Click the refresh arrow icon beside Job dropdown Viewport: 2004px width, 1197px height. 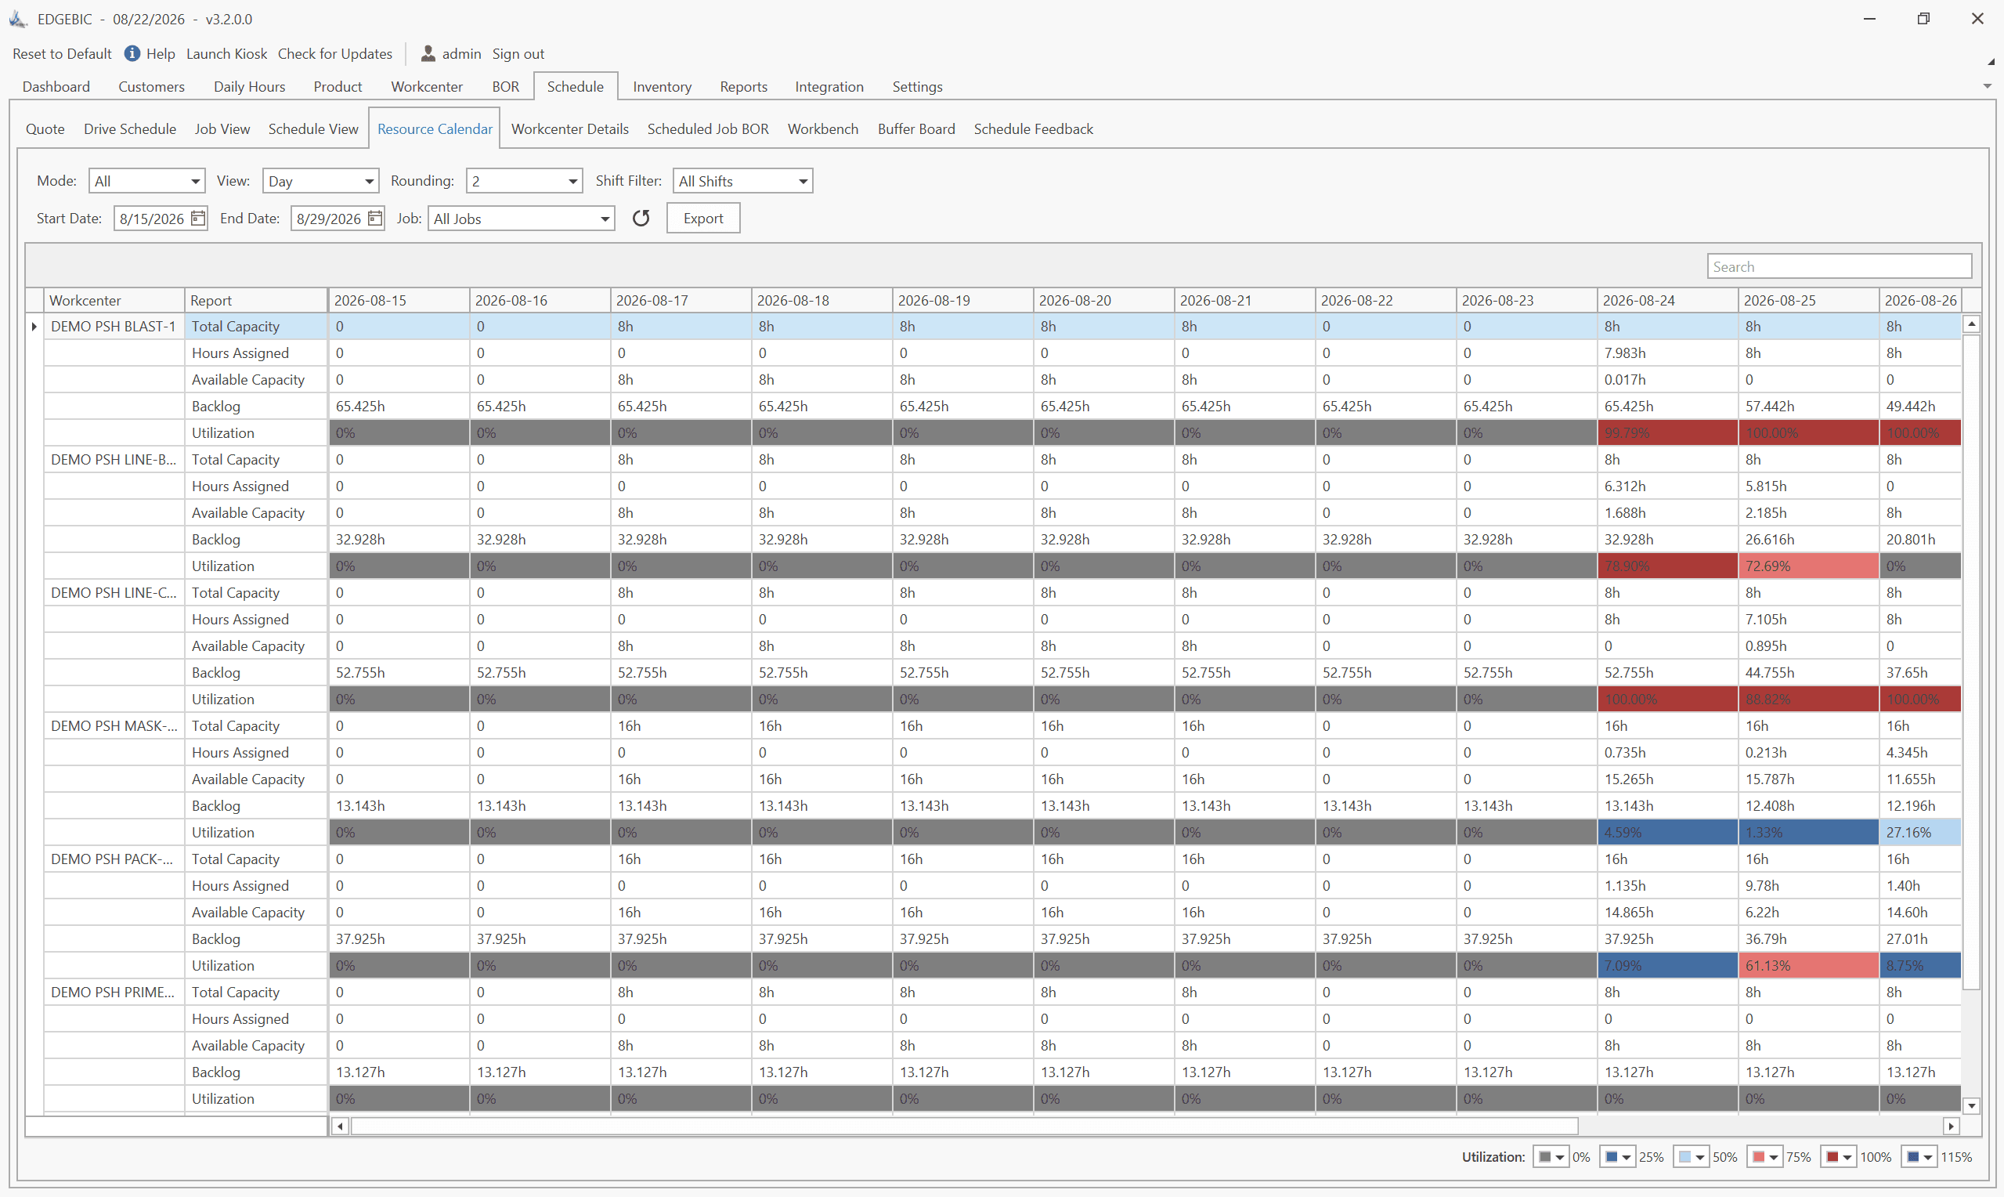coord(641,219)
